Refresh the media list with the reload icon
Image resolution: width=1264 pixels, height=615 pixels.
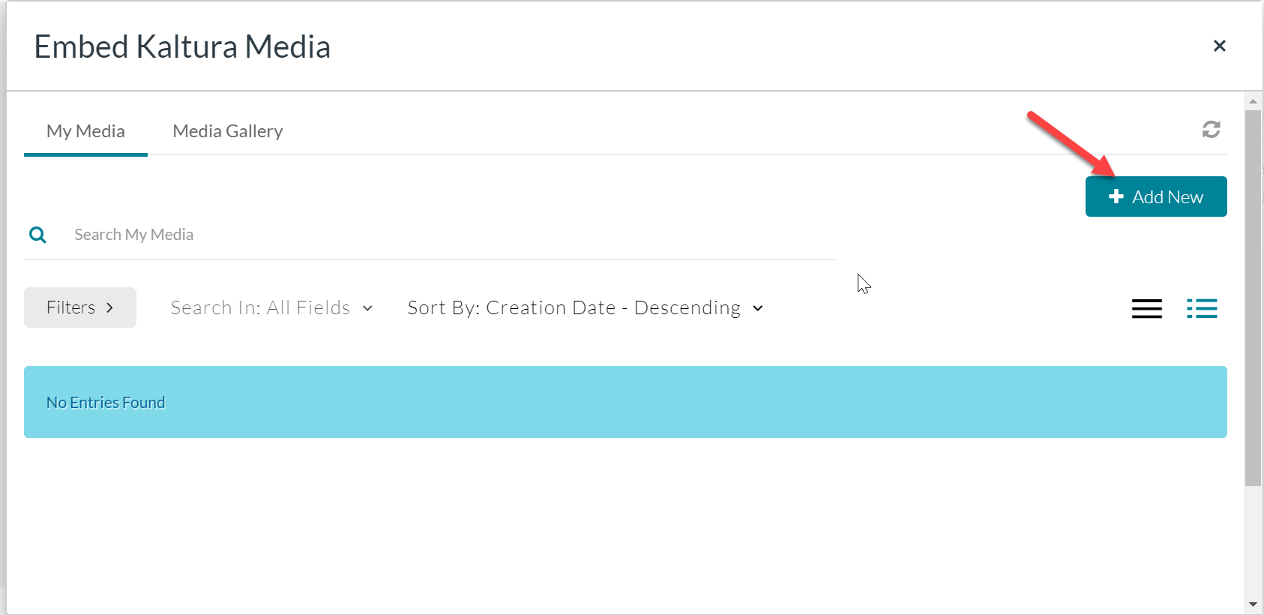(x=1211, y=130)
